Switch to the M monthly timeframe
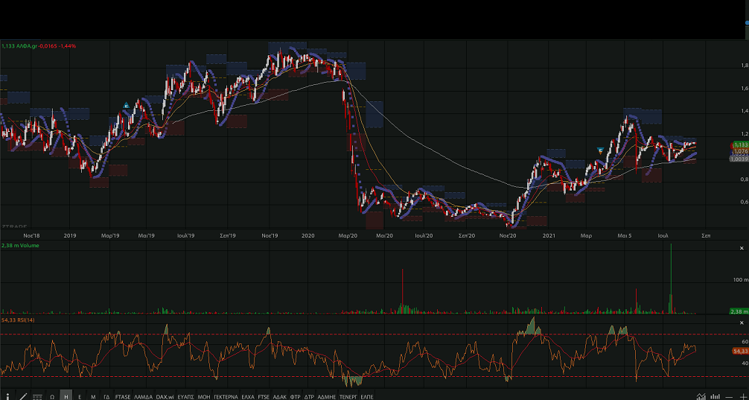Image resolution: width=749 pixels, height=400 pixels. pos(93,396)
